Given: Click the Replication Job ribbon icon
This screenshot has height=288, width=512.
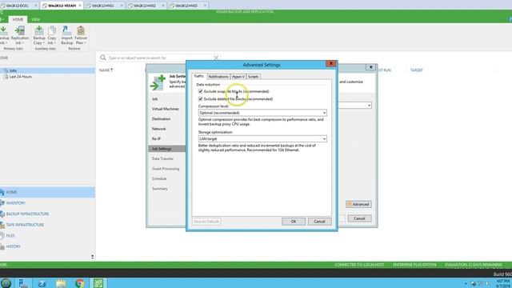Looking at the screenshot, I should pyautogui.click(x=19, y=35).
